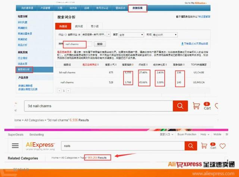Viewport: 239px width, 177px height.
Task: Select the radio button beside the category dropdown
Action: coord(79,35)
